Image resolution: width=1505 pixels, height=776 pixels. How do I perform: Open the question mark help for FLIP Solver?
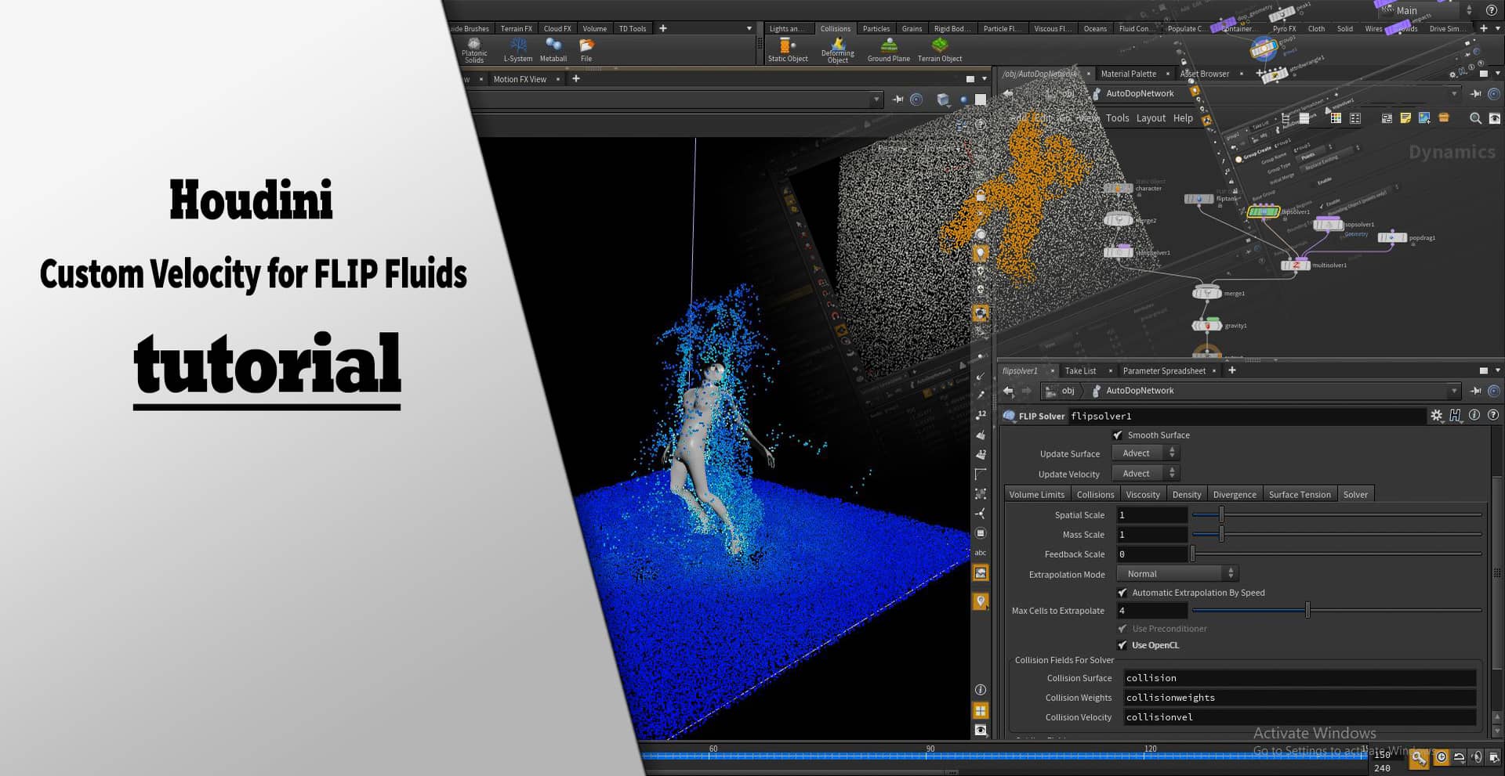[1493, 416]
